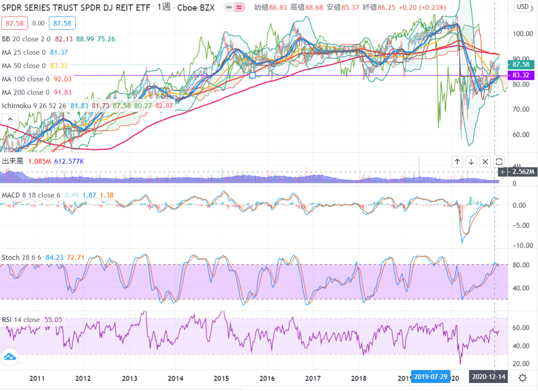The height and width of the screenshot is (391, 538).
Task: Collapse the indicator legend with the chevron
Action: (9, 120)
